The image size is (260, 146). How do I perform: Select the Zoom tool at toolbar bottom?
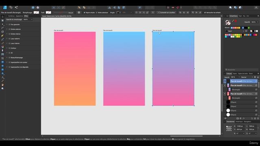(x=2, y=88)
